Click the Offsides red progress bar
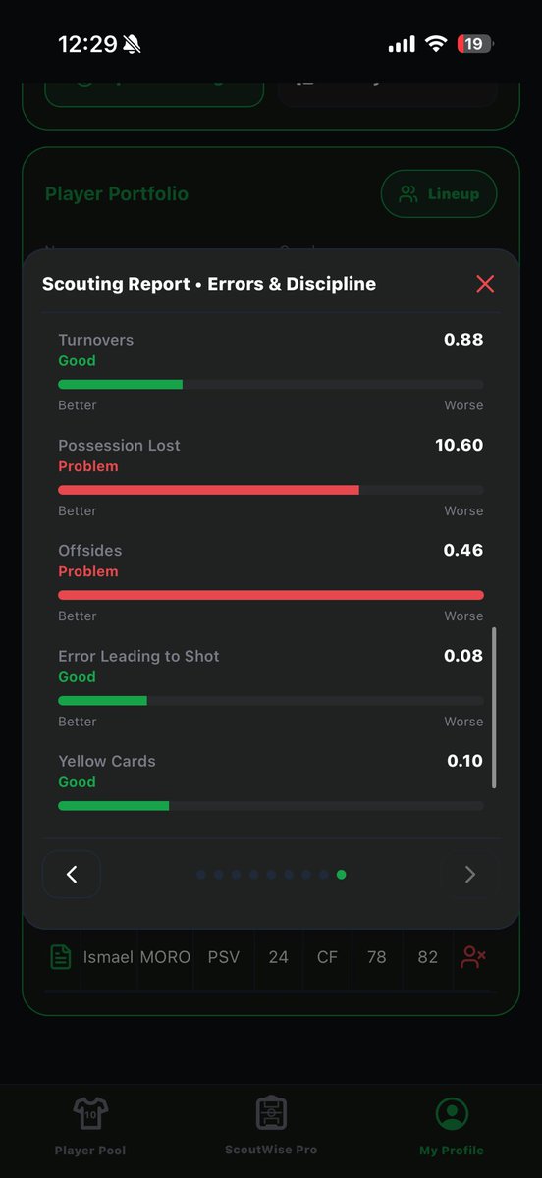This screenshot has width=542, height=1178. (271, 595)
